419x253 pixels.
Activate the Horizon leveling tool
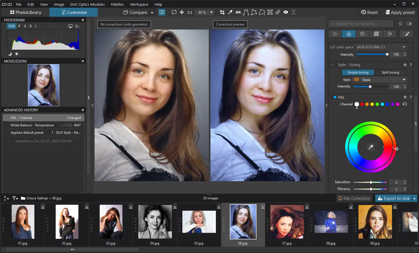238,12
